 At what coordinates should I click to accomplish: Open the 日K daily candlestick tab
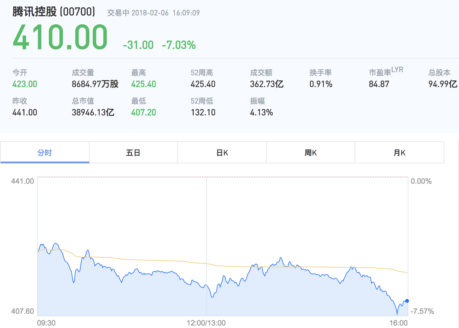coord(222,153)
